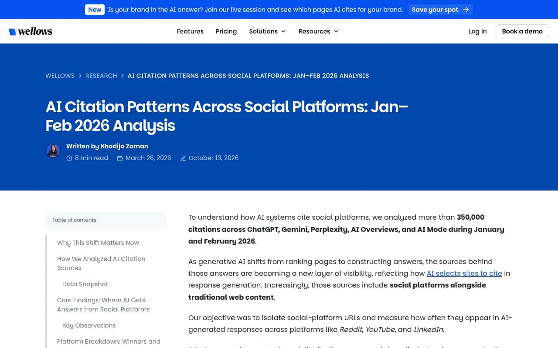
Task: Open the Pricing menu item
Action: click(226, 31)
